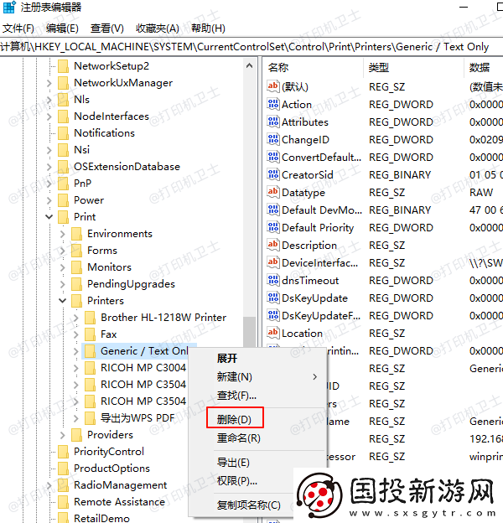Click the Printers key folder icon

click(x=76, y=301)
